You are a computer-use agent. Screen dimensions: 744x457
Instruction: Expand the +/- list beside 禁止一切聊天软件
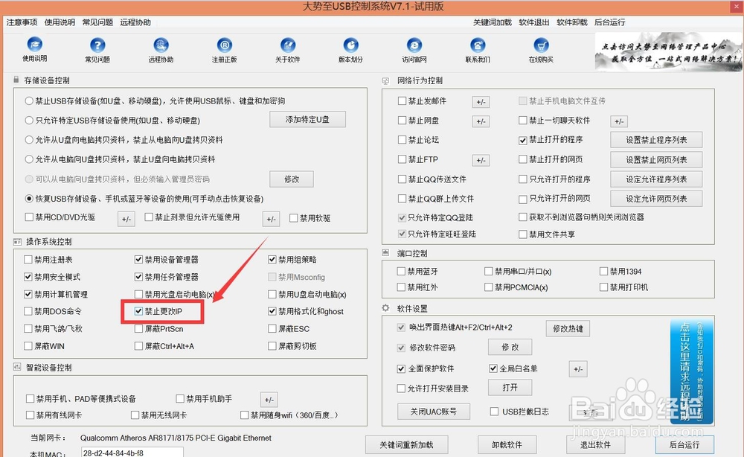click(x=619, y=121)
